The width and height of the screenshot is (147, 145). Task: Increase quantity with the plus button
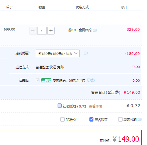(51, 30)
